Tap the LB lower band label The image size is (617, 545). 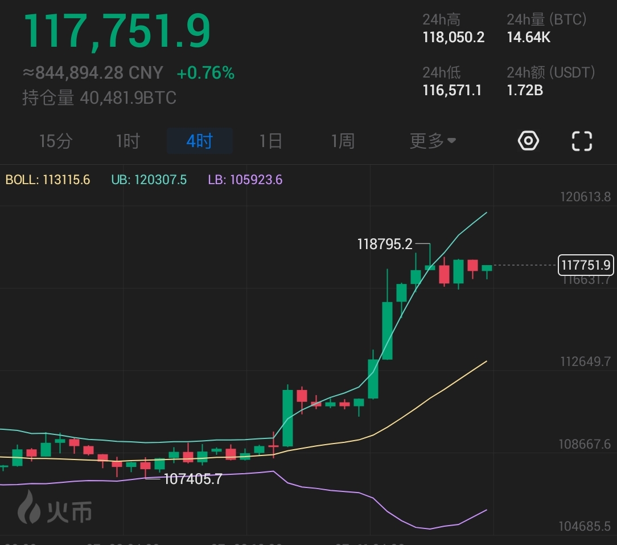point(245,180)
